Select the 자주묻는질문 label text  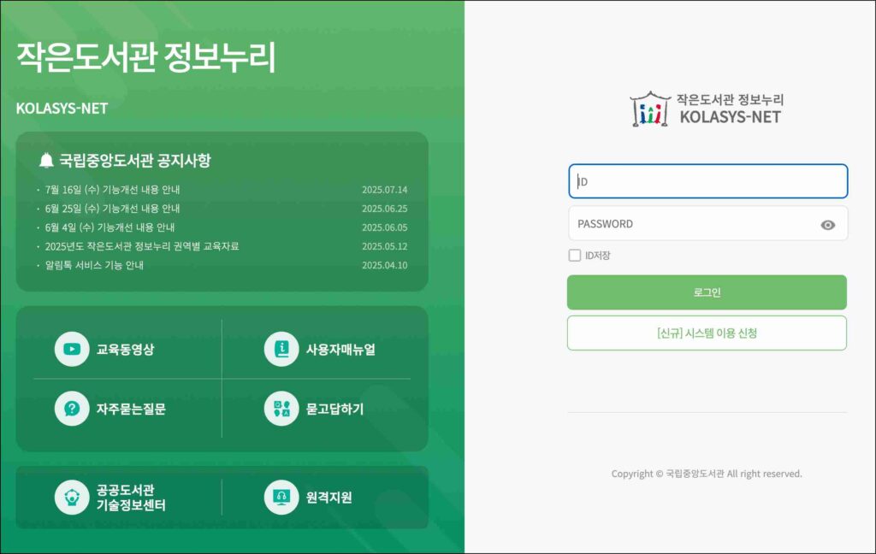[131, 409]
